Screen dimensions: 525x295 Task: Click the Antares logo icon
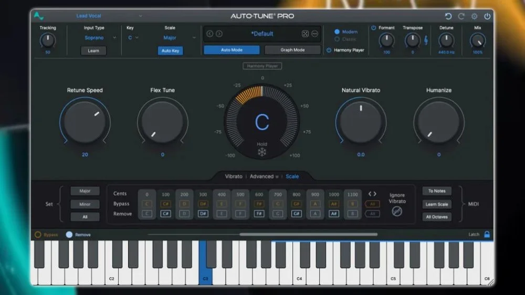(38, 16)
